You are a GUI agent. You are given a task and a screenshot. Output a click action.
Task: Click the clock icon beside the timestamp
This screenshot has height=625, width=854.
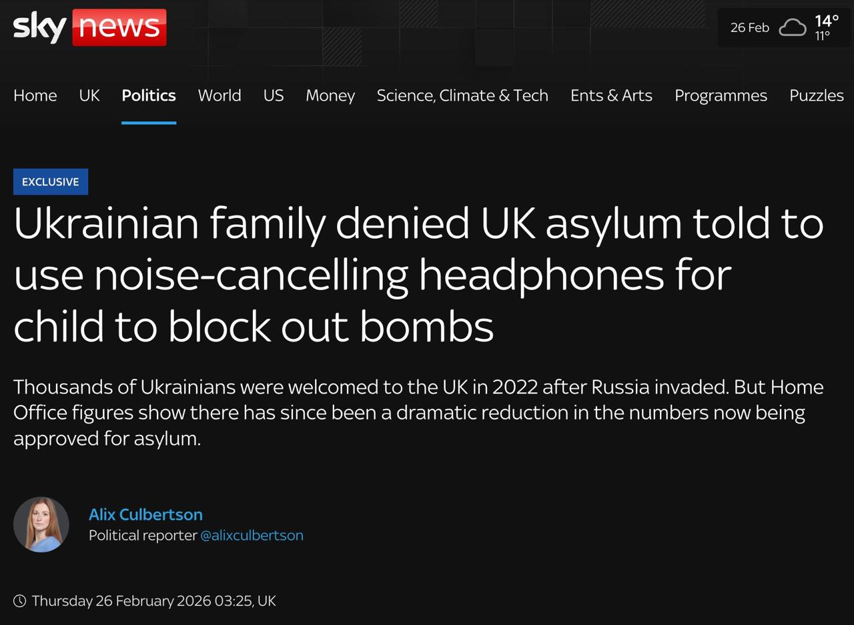pyautogui.click(x=21, y=601)
